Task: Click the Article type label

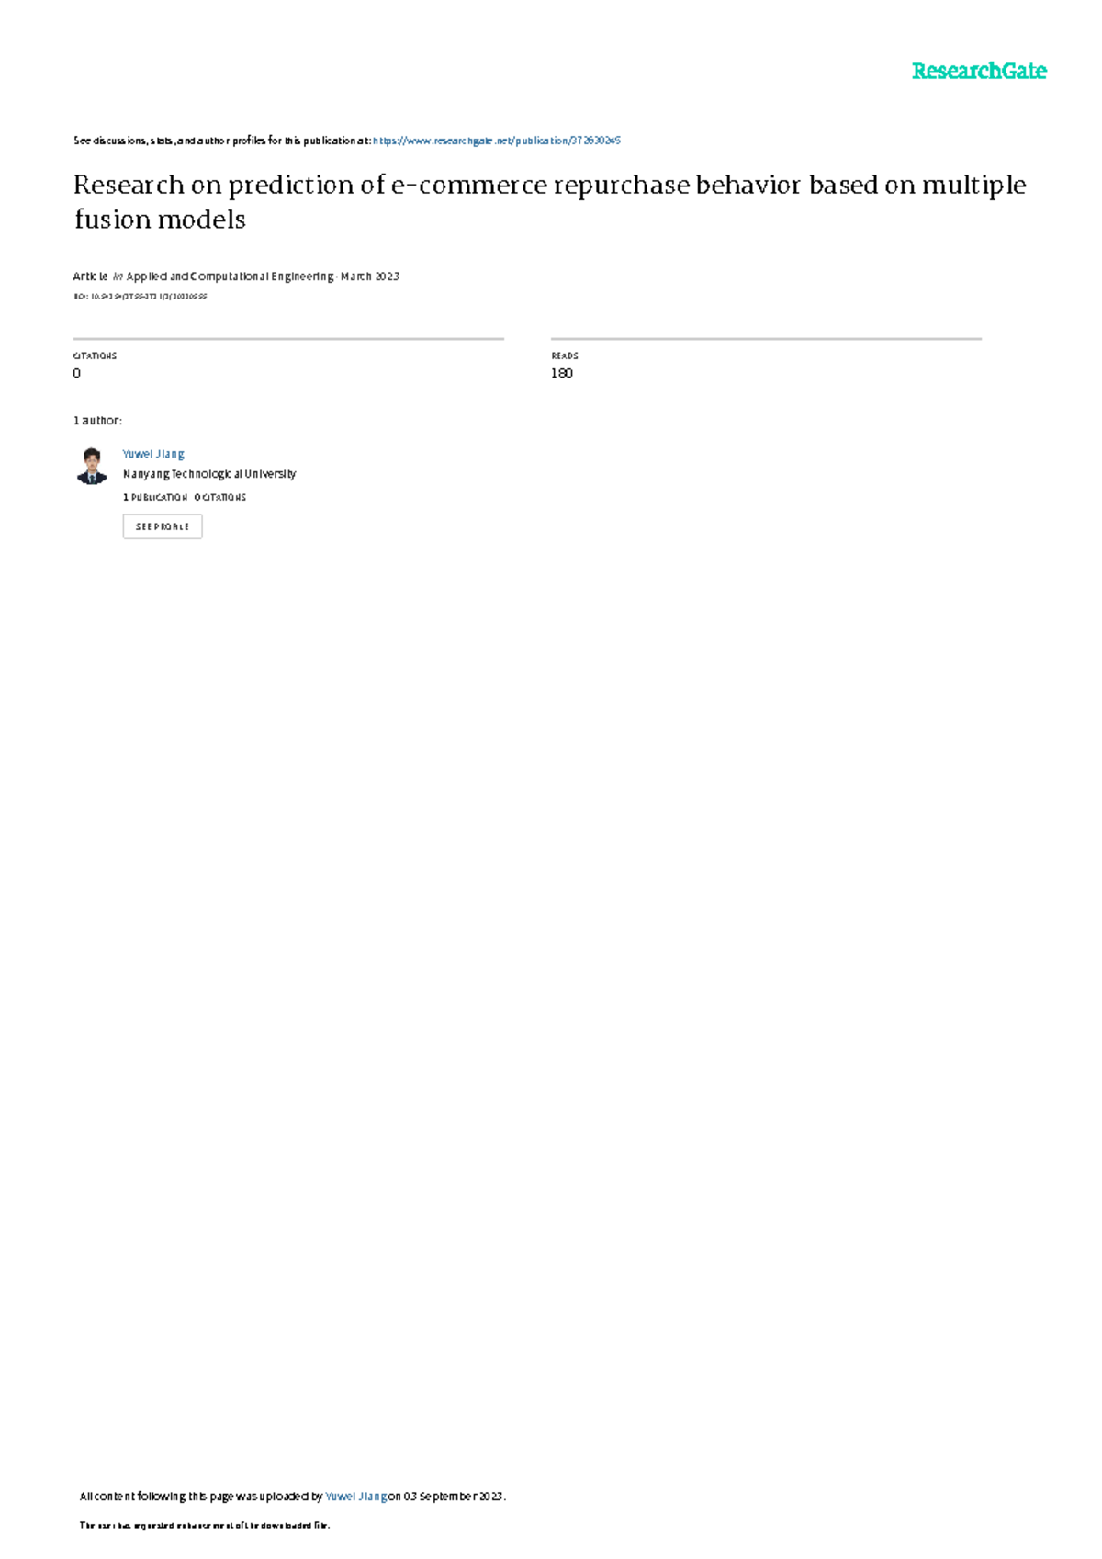Action: (x=91, y=277)
